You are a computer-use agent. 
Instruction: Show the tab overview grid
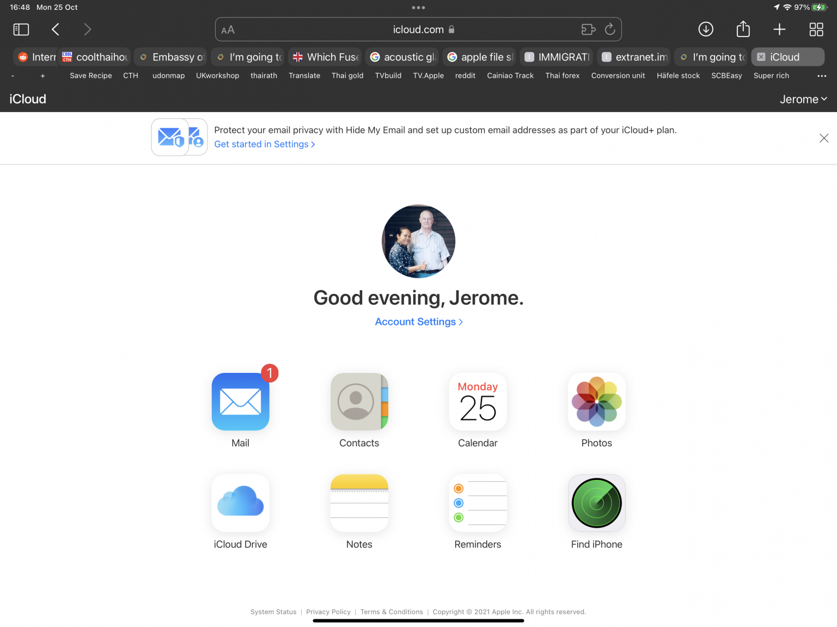pyautogui.click(x=816, y=29)
